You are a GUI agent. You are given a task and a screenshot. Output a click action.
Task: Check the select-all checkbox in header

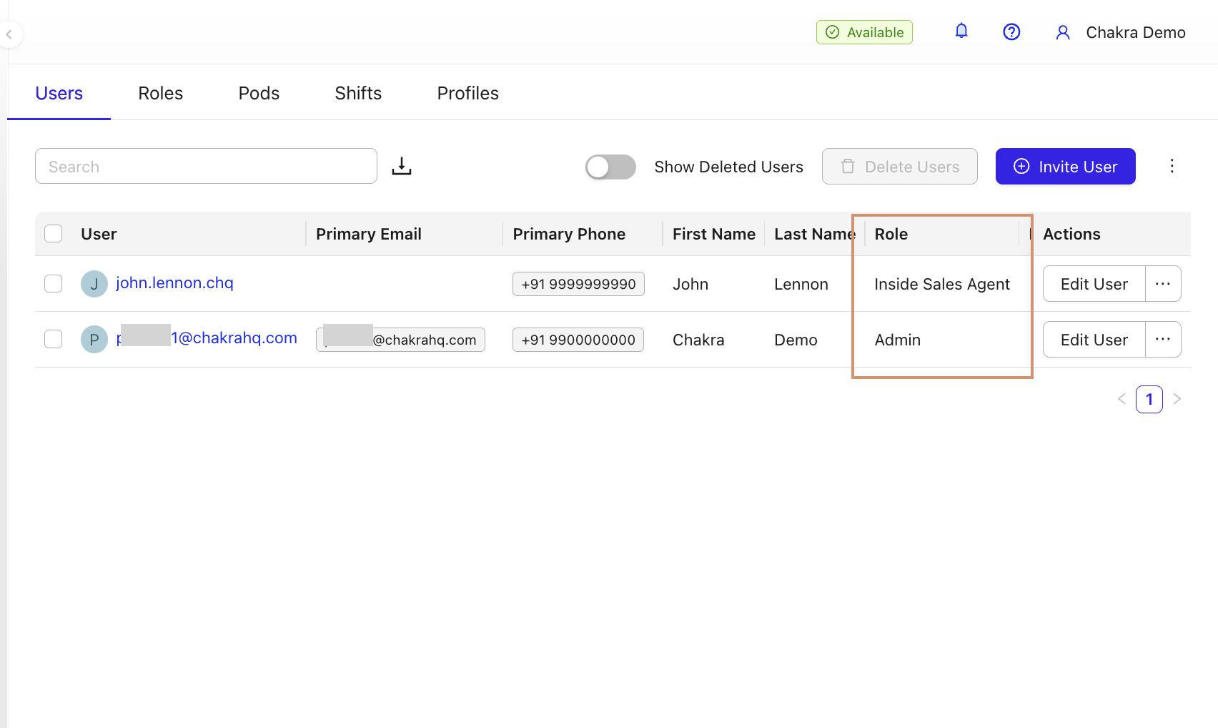tap(54, 234)
